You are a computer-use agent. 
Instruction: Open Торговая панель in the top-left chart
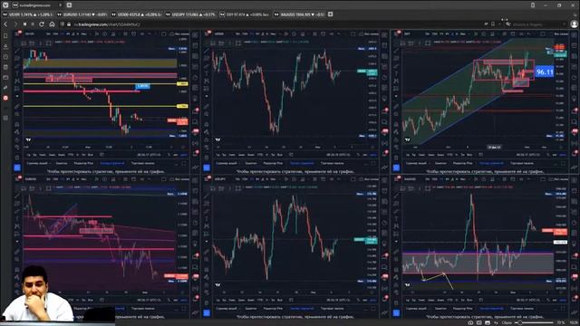(143, 163)
